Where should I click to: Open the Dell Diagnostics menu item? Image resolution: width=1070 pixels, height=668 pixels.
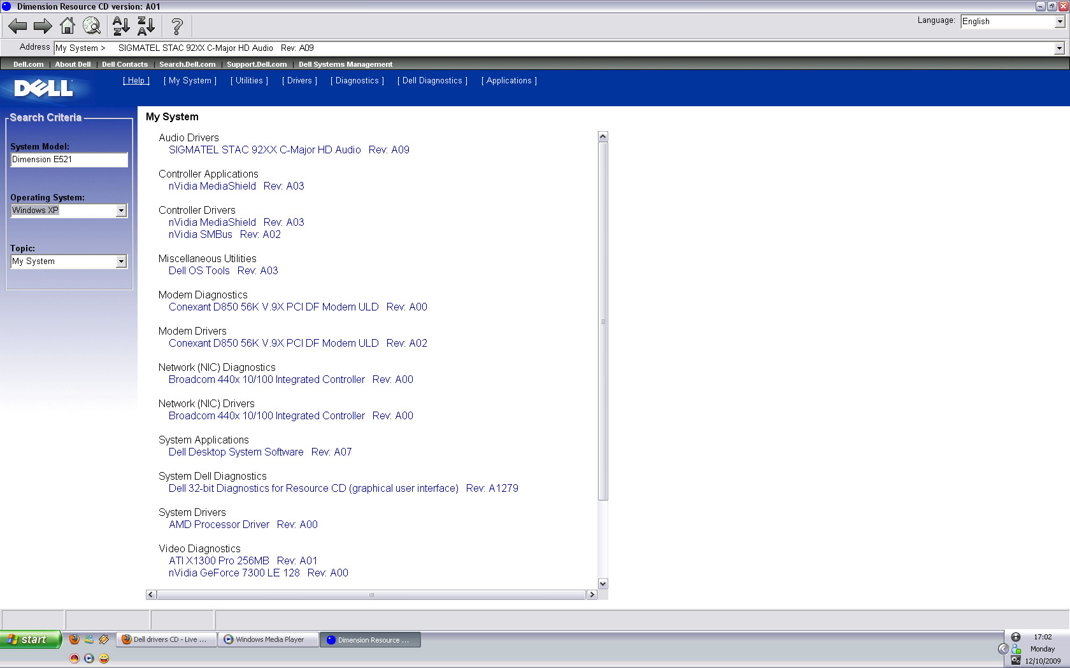(432, 81)
